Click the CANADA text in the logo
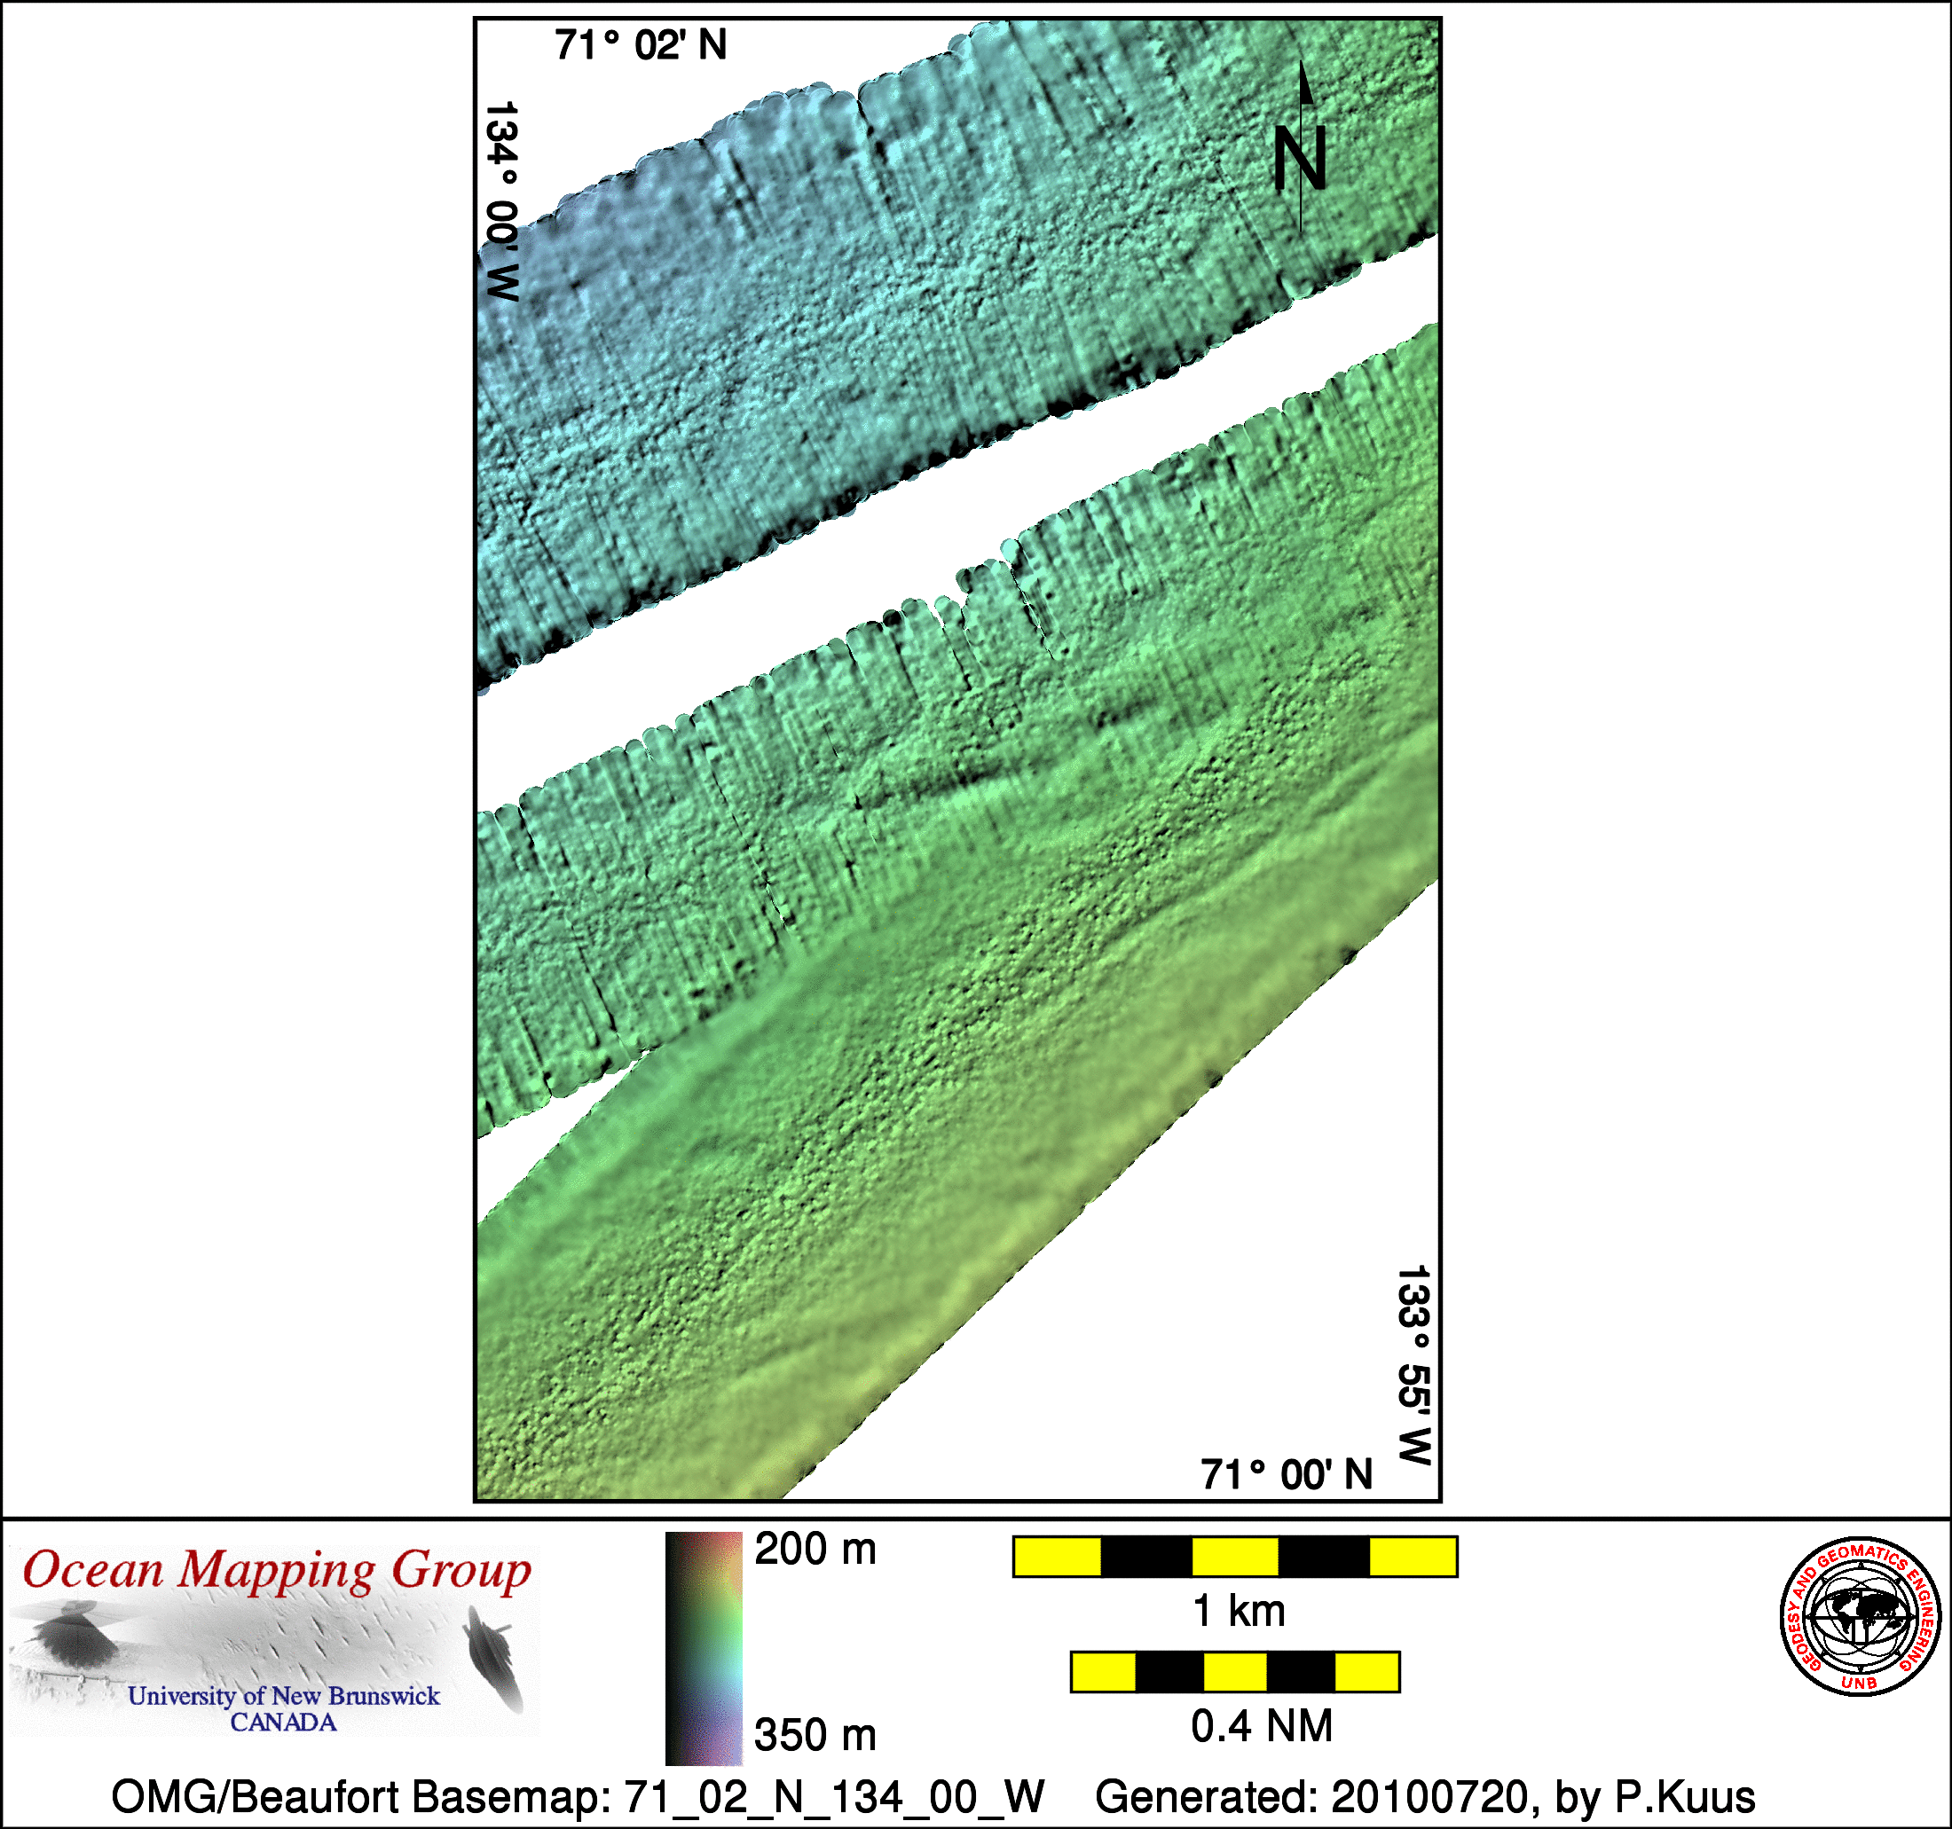 pyautogui.click(x=283, y=1723)
